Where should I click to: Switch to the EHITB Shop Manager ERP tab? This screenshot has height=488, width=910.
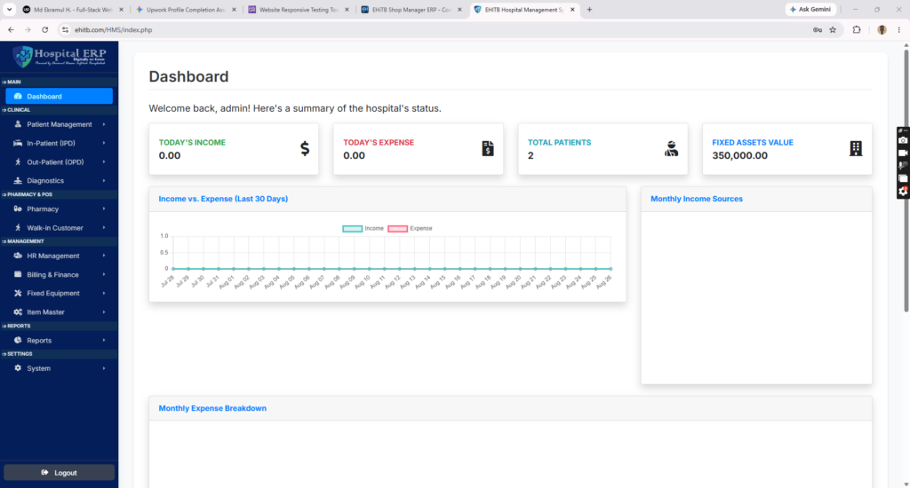[411, 9]
